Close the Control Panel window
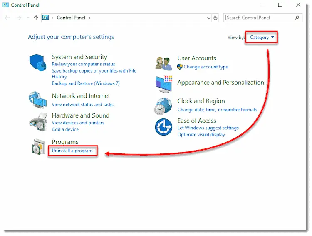This screenshot has height=236, width=312. point(298,5)
